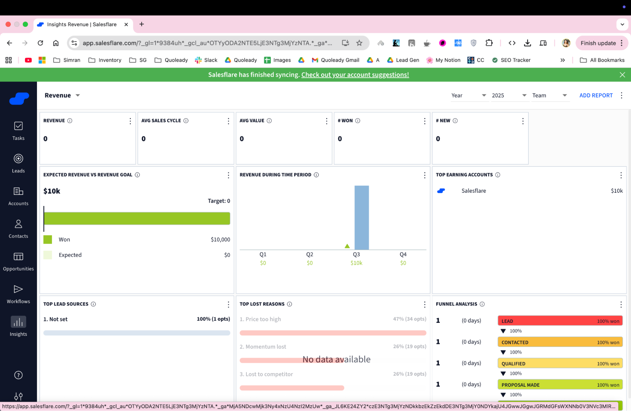Open options menu for Funnel Analysis
The width and height of the screenshot is (631, 411).
621,304
